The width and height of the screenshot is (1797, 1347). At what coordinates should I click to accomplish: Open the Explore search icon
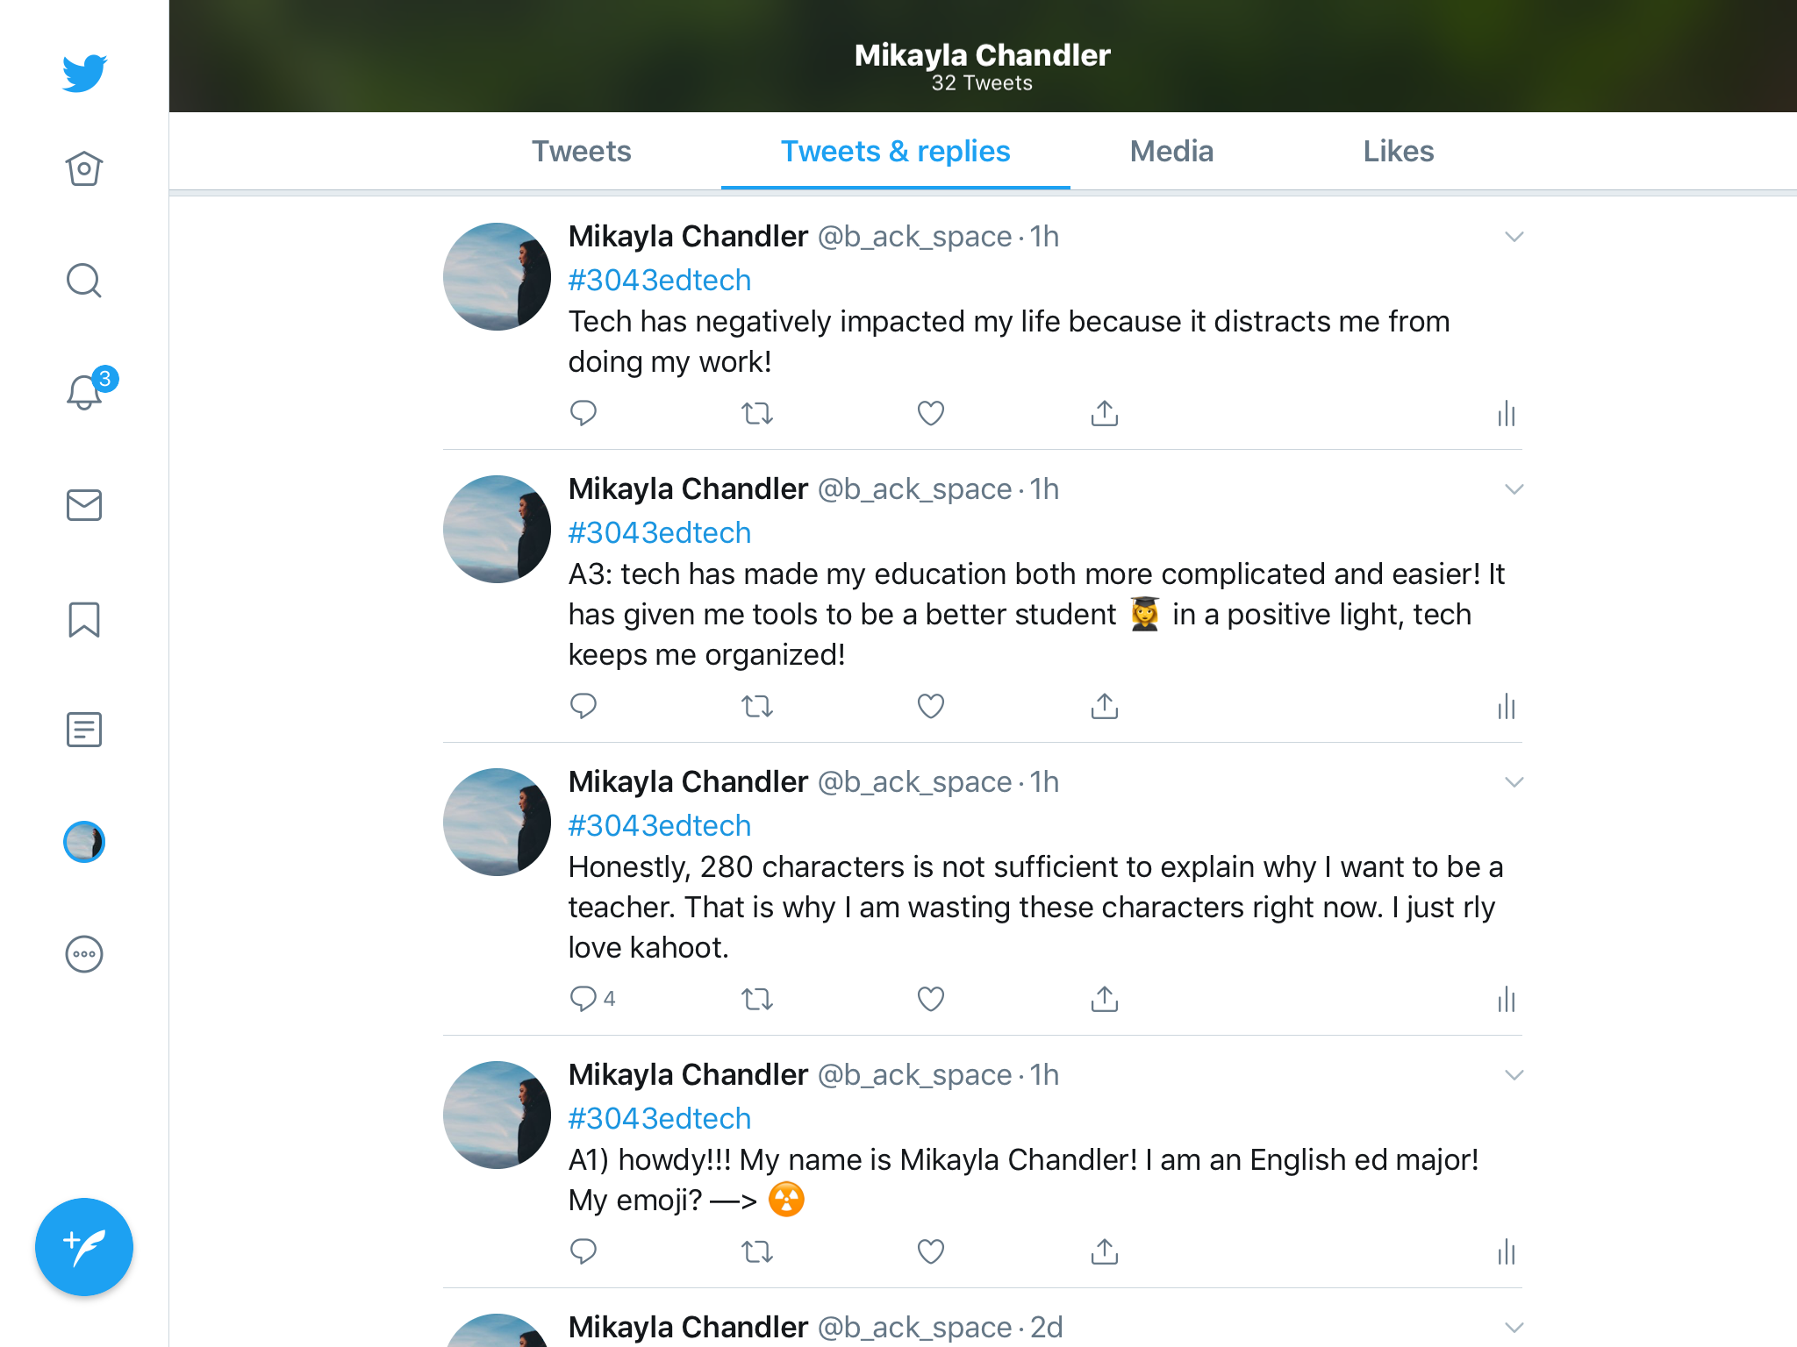(x=84, y=281)
